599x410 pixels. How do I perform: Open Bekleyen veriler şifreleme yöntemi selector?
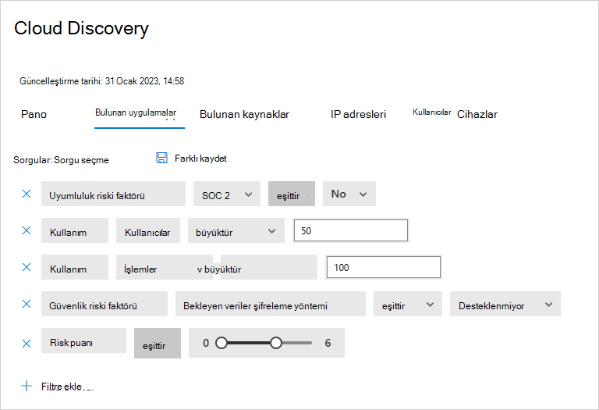click(271, 304)
